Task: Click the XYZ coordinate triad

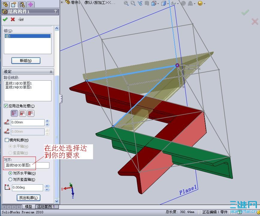Action: (69, 191)
